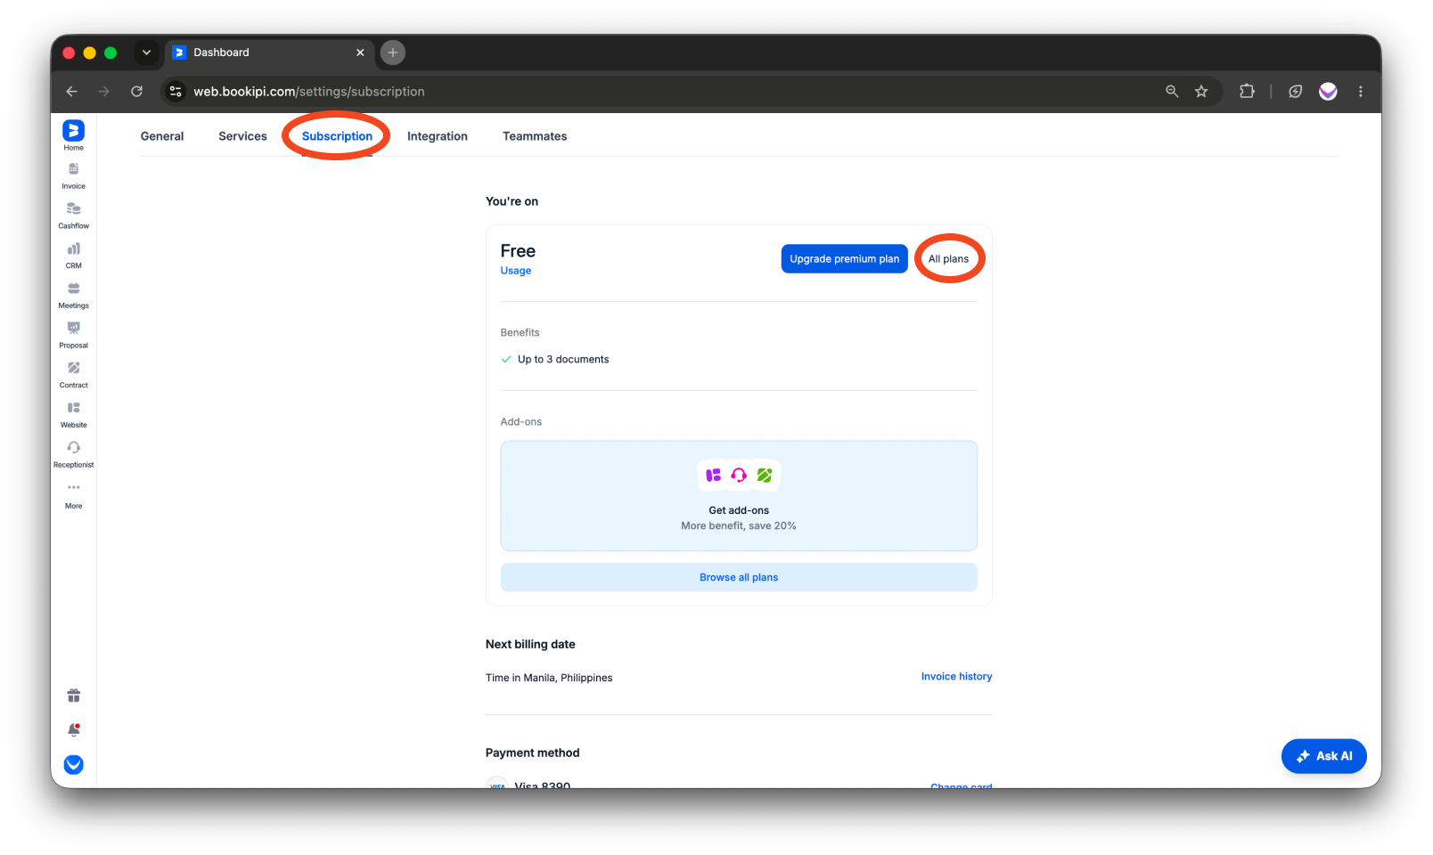Screen dimensions: 1433x855
Task: Select the Subscription settings tab
Action: (x=337, y=136)
